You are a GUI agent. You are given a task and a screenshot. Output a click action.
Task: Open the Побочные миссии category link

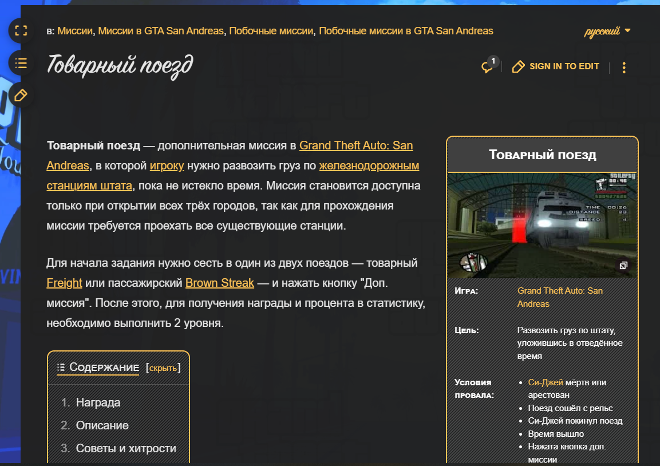271,31
